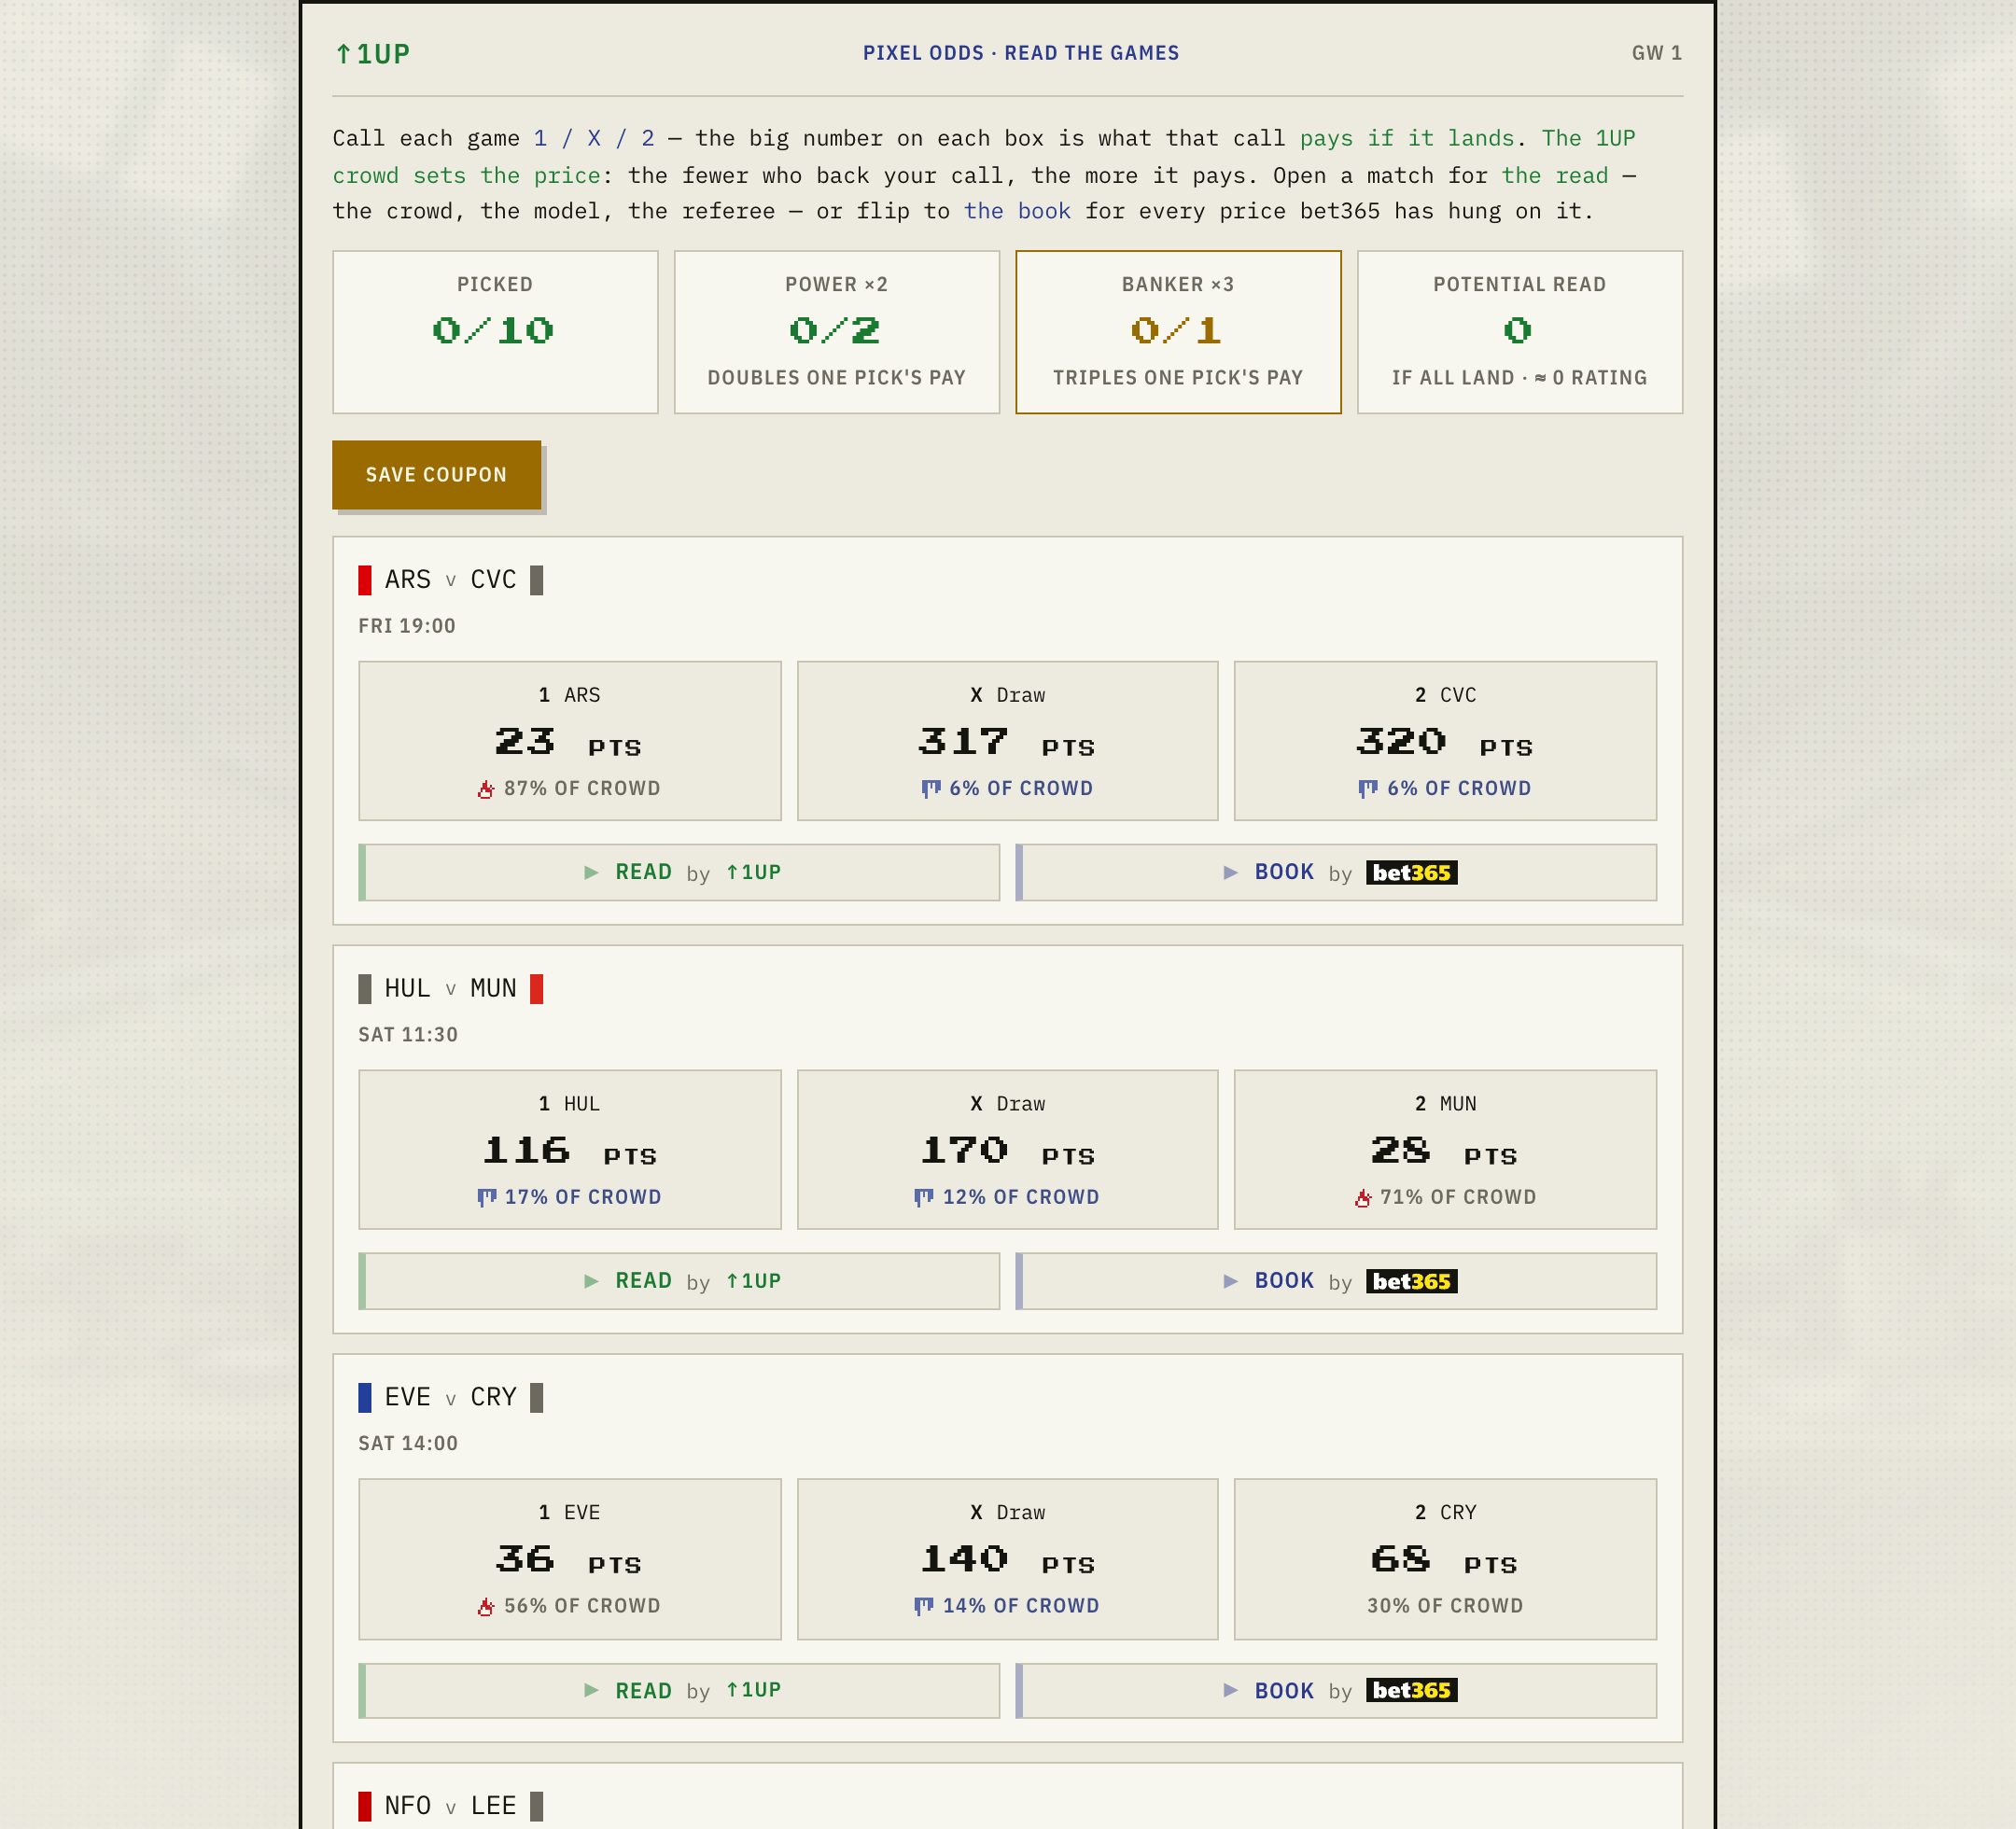Click flame icon beside 87% of crowd
This screenshot has width=2016, height=1829.
[x=486, y=789]
